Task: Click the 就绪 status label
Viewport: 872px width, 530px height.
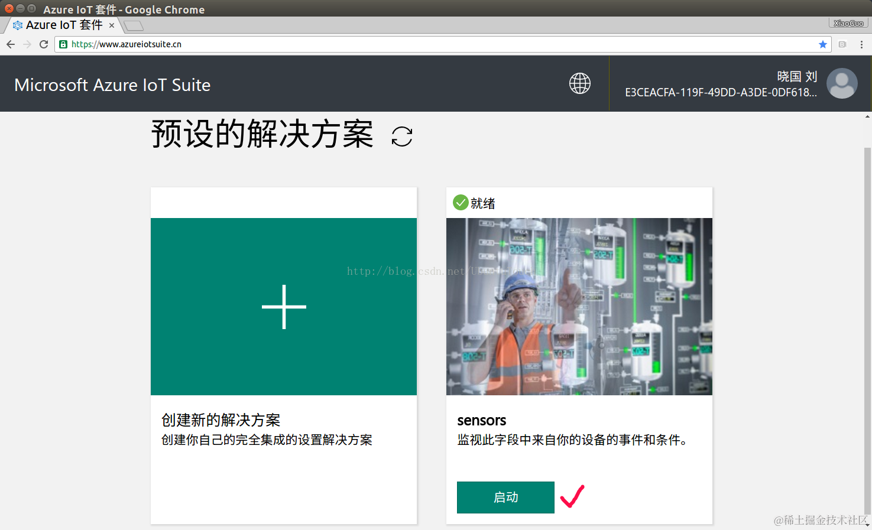Action: point(482,203)
